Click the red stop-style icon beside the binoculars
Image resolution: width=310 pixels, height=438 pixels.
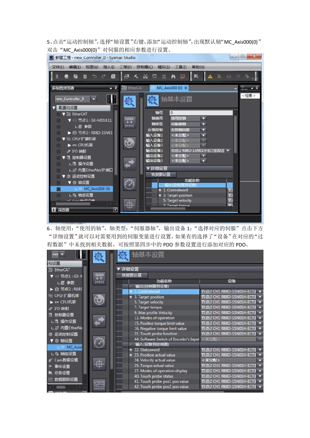(x=183, y=76)
